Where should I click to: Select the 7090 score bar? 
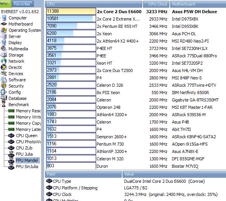71,26
